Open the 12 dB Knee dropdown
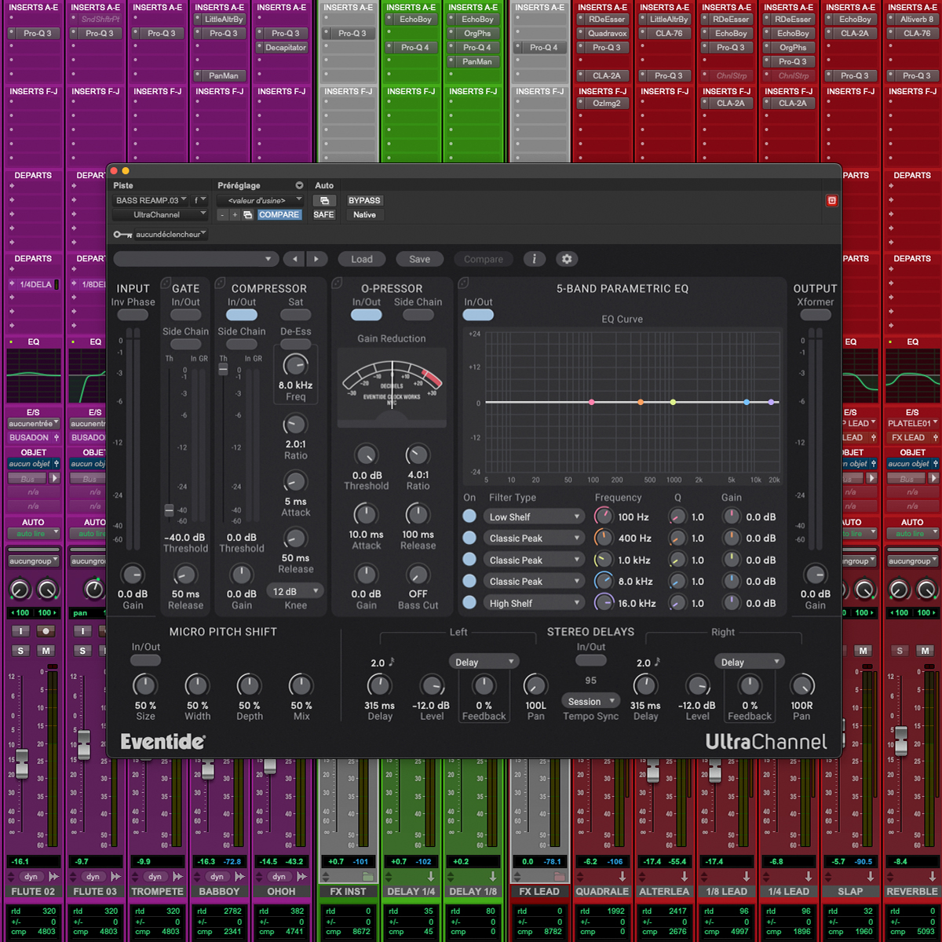Viewport: 942px width, 942px height. (x=295, y=591)
